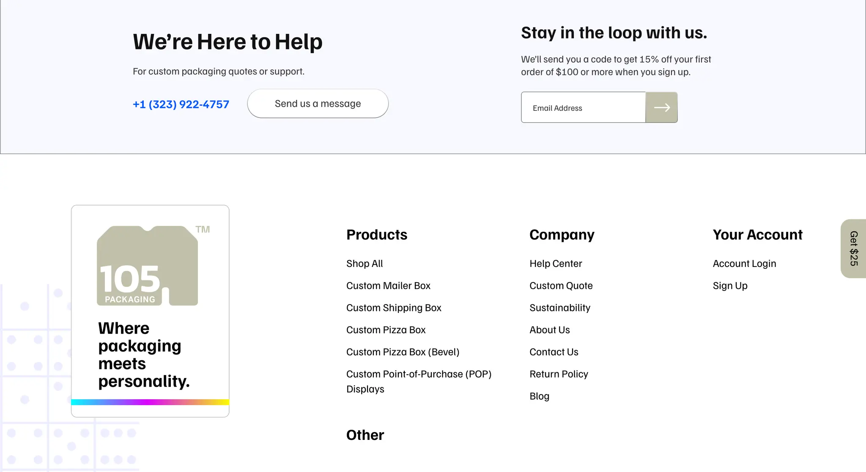Click the Stay in the loop heading

(x=614, y=33)
